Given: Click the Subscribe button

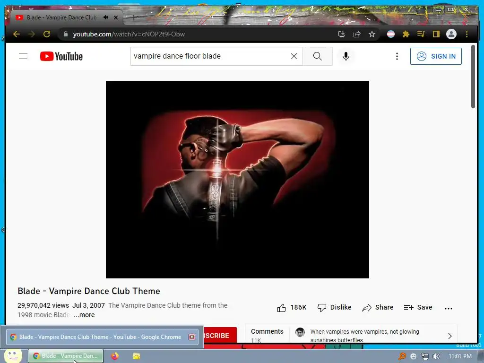Looking at the screenshot, I should (x=220, y=335).
